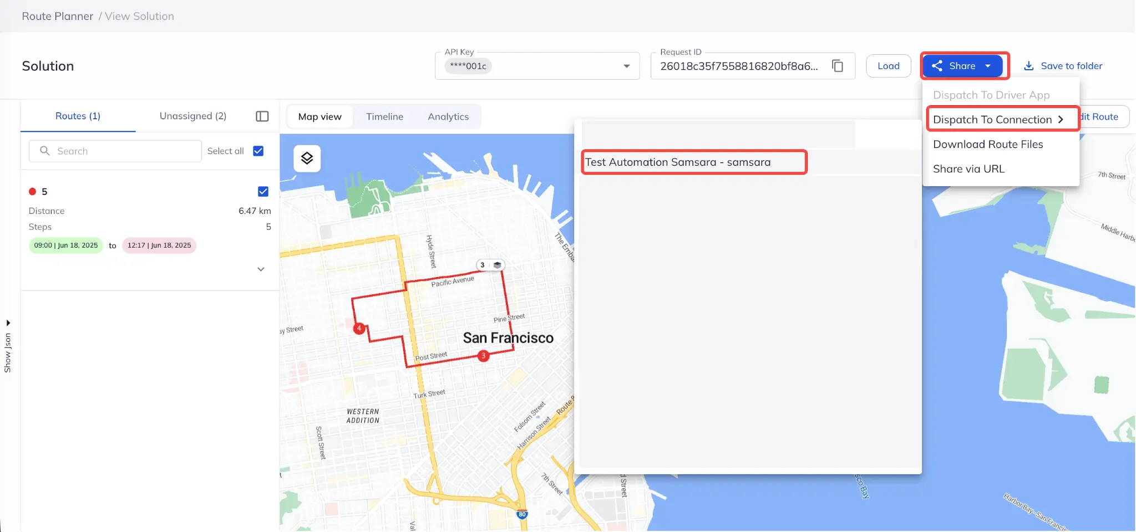Go to Route Planner breadcrumb
This screenshot has width=1136, height=532.
point(58,16)
